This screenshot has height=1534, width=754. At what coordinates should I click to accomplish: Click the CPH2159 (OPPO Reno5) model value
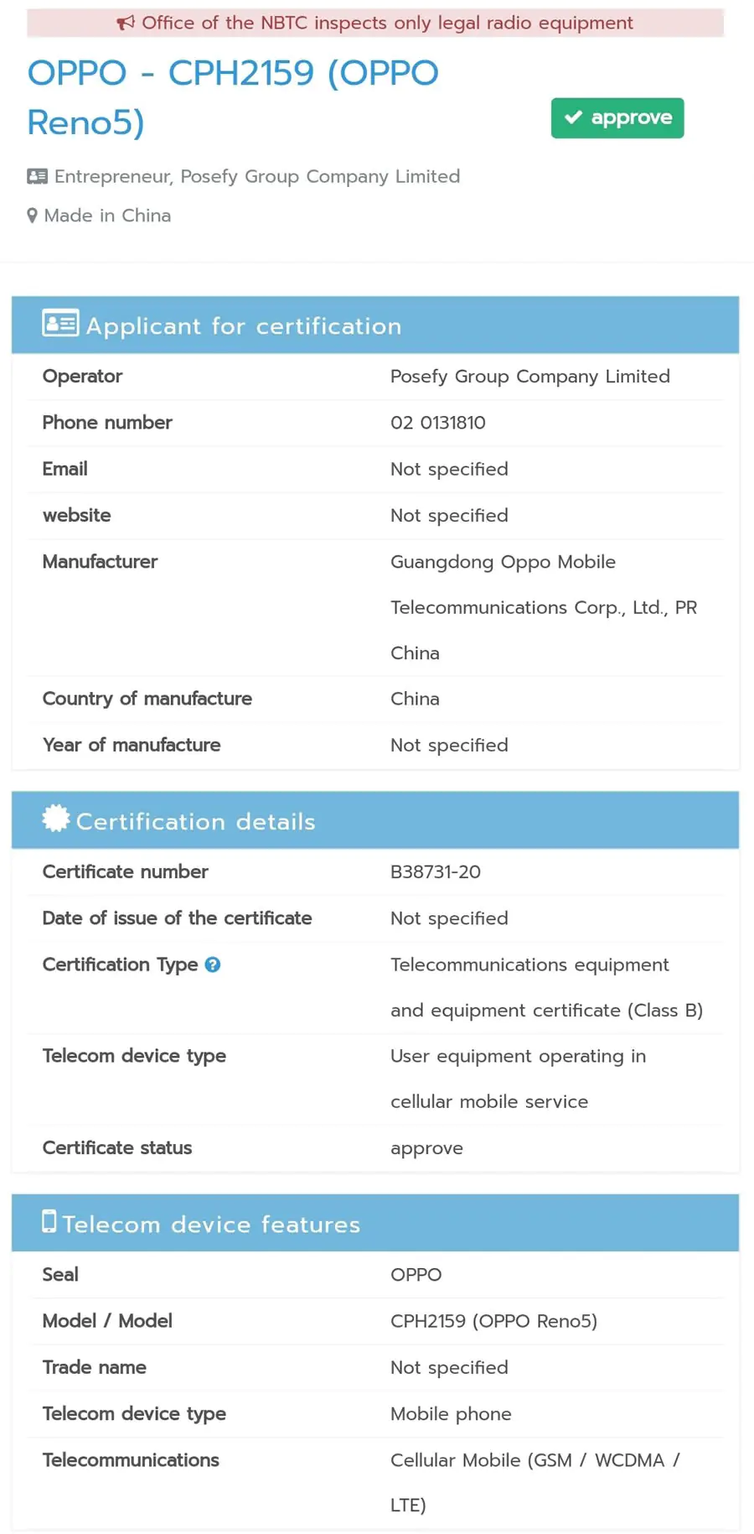pos(494,1321)
